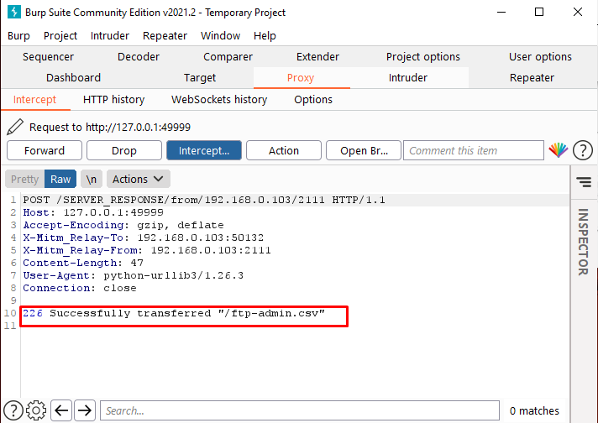
Task: Click the Accept-Encoding header line
Action: (123, 225)
